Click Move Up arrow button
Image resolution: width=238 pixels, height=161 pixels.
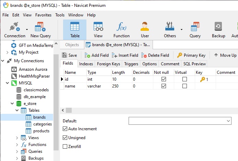[225, 55]
